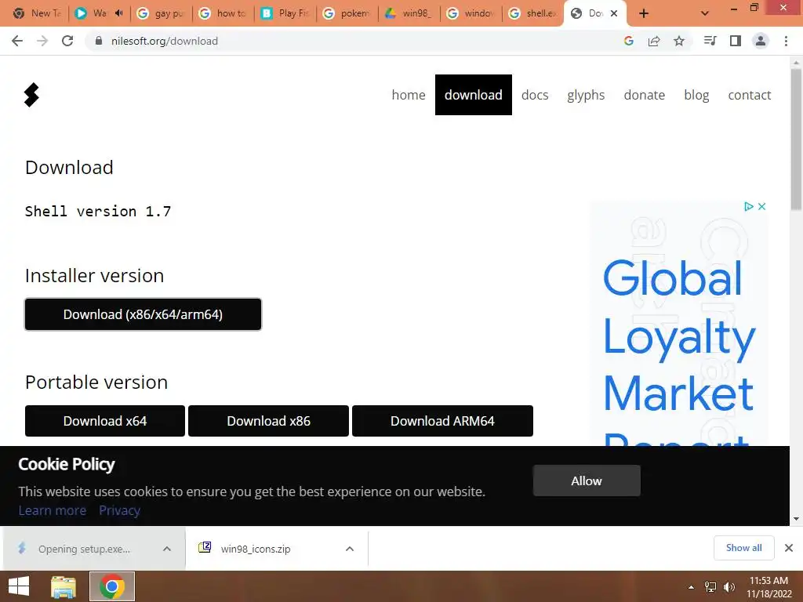The image size is (803, 602).
Task: Click the Nilesoft logo
Action: (31, 95)
